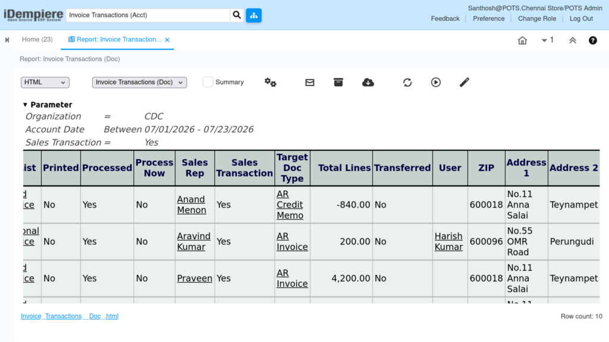Click the search magnifier icon
Screen dimensions: 609x342
[x=237, y=15]
